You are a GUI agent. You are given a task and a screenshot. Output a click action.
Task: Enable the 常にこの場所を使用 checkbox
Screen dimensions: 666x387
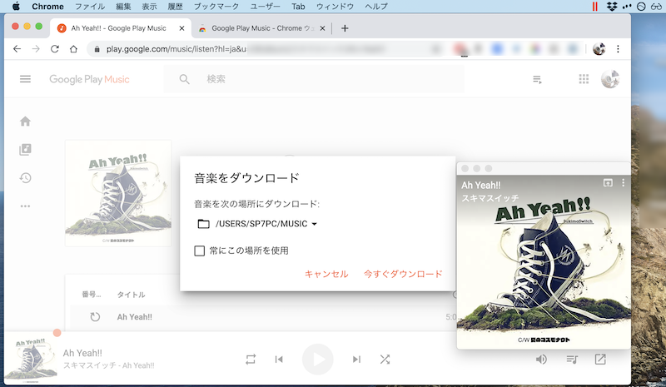(x=199, y=251)
